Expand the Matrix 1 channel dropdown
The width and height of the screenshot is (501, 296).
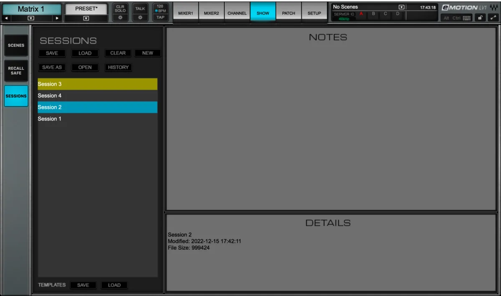[x=31, y=18]
